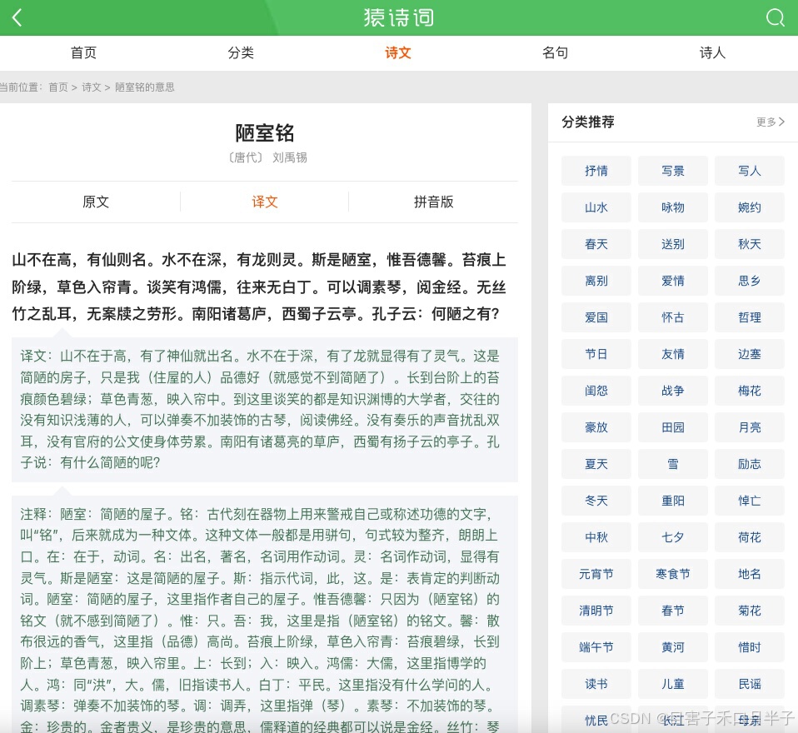Pick the 春节 category tag
Viewport: 798px width, 733px height.
coord(673,611)
